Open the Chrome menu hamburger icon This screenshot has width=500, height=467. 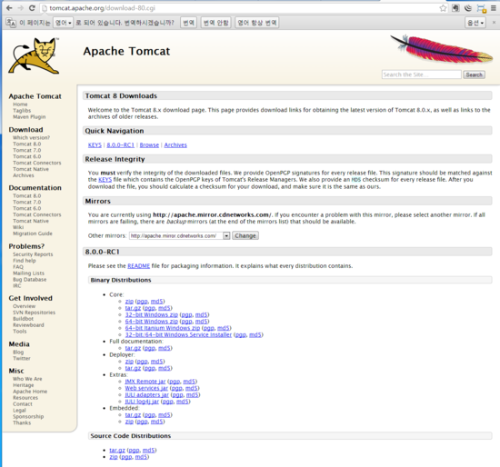click(x=494, y=8)
